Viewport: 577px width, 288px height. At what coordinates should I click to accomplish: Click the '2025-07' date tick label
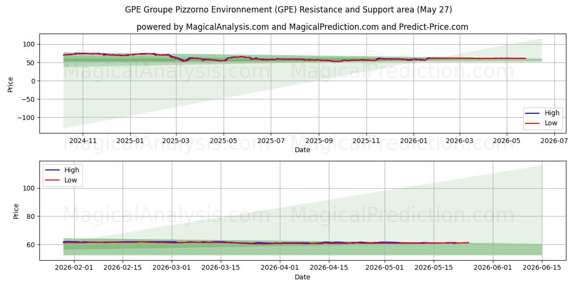pyautogui.click(x=271, y=141)
